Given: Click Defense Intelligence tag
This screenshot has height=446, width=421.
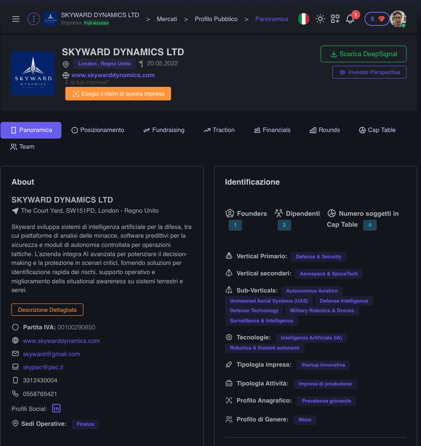Looking at the screenshot, I should (x=344, y=301).
